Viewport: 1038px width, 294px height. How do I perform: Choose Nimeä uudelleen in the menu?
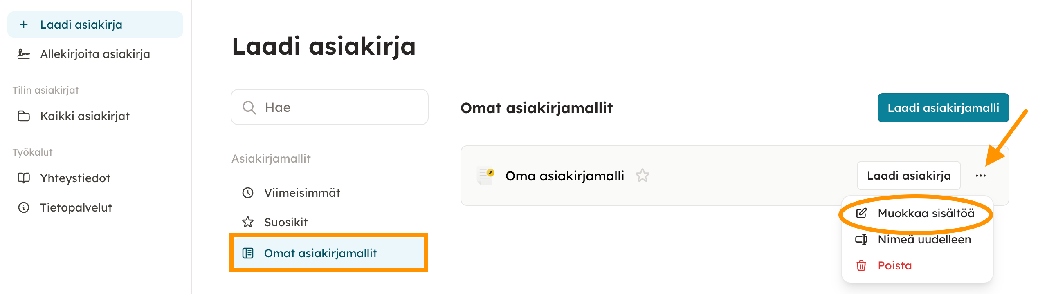pos(924,239)
